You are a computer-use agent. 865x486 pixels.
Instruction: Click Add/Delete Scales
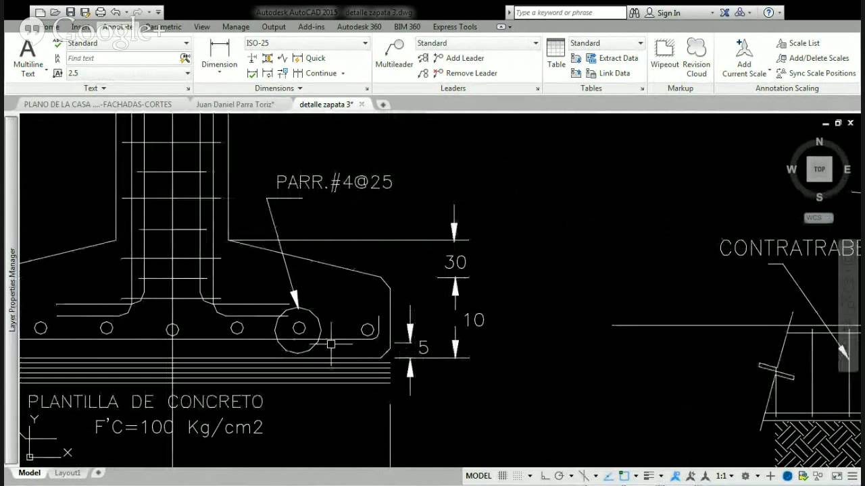pyautogui.click(x=812, y=58)
